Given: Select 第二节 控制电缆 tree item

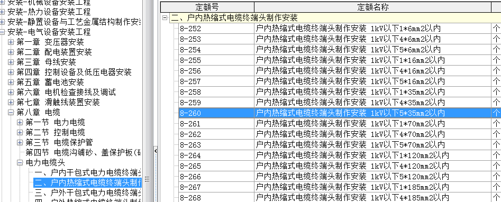Looking at the screenshot, I should tap(55, 132).
